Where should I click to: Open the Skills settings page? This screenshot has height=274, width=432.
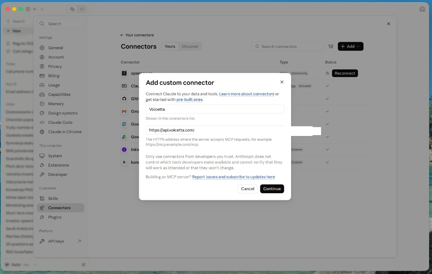(x=60, y=198)
